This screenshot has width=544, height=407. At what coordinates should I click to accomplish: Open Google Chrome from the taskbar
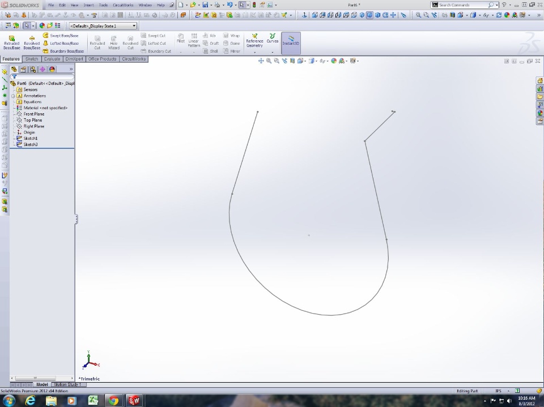point(113,400)
